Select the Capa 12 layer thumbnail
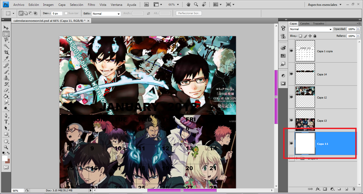Image resolution: width=363 pixels, height=194 pixels. [x=305, y=97]
